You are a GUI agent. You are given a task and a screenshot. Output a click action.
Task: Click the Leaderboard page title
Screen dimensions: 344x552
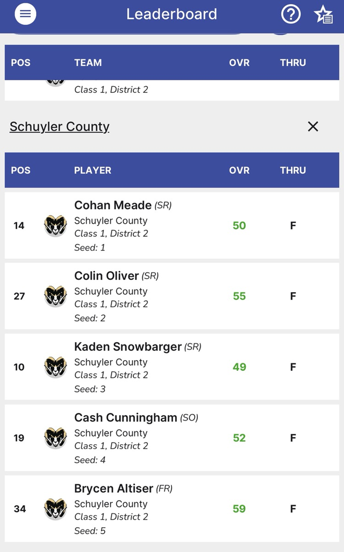click(x=171, y=14)
